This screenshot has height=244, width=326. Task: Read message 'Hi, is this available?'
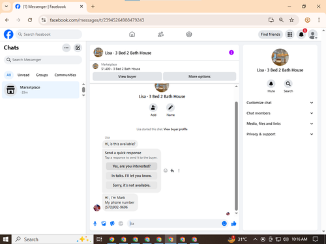[120, 144]
